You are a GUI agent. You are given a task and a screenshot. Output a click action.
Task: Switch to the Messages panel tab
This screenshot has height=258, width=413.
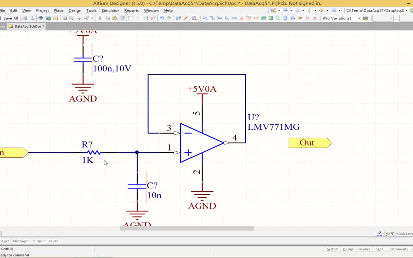[20, 241]
